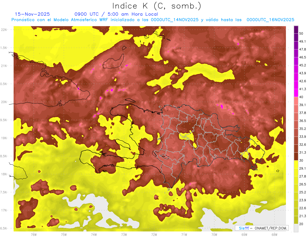Click the 75W longitude label
This screenshot has width=308, height=238.
click(x=64, y=234)
